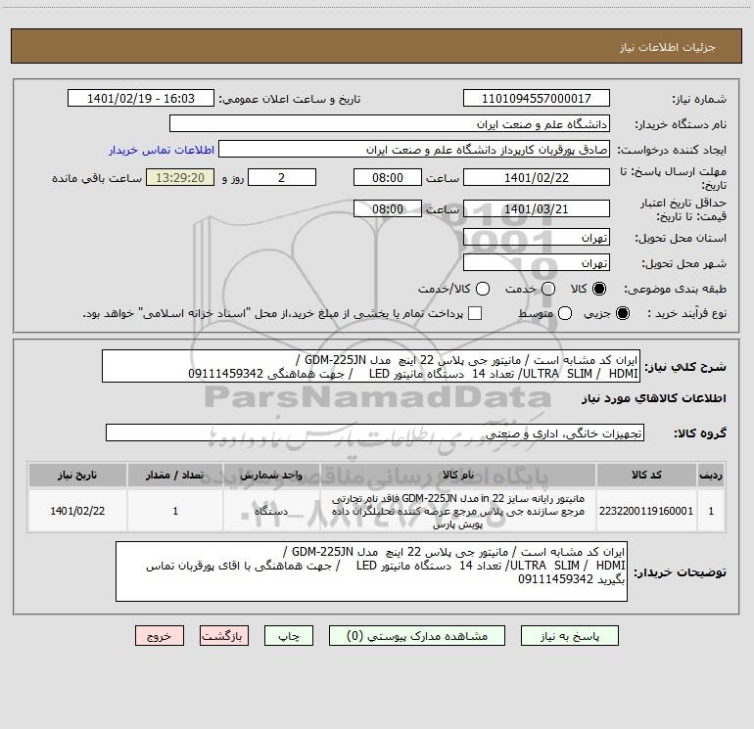Viewport: 754px width, 729px height.
Task: Click the واحد شمارش column header
Action: 271,475
